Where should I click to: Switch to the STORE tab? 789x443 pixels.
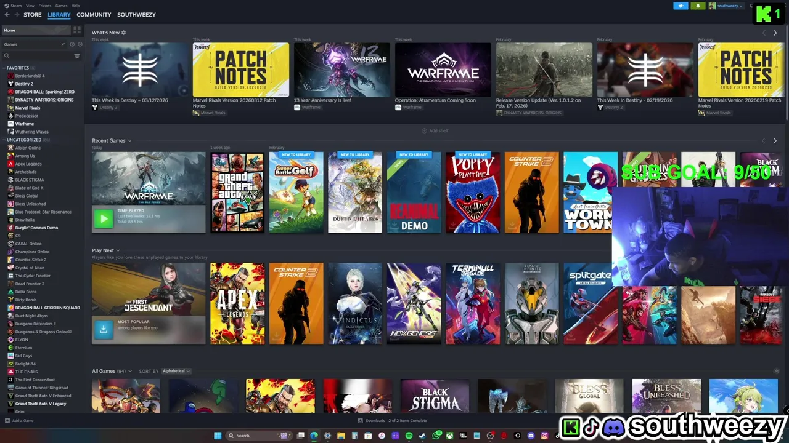32,14
